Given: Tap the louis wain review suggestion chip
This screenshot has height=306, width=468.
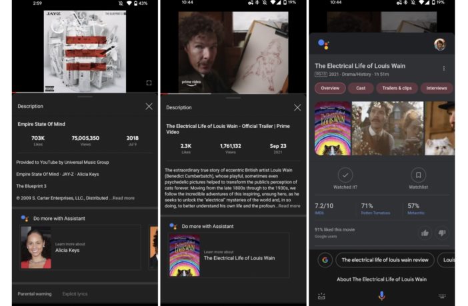Looking at the screenshot, I should click(x=385, y=259).
